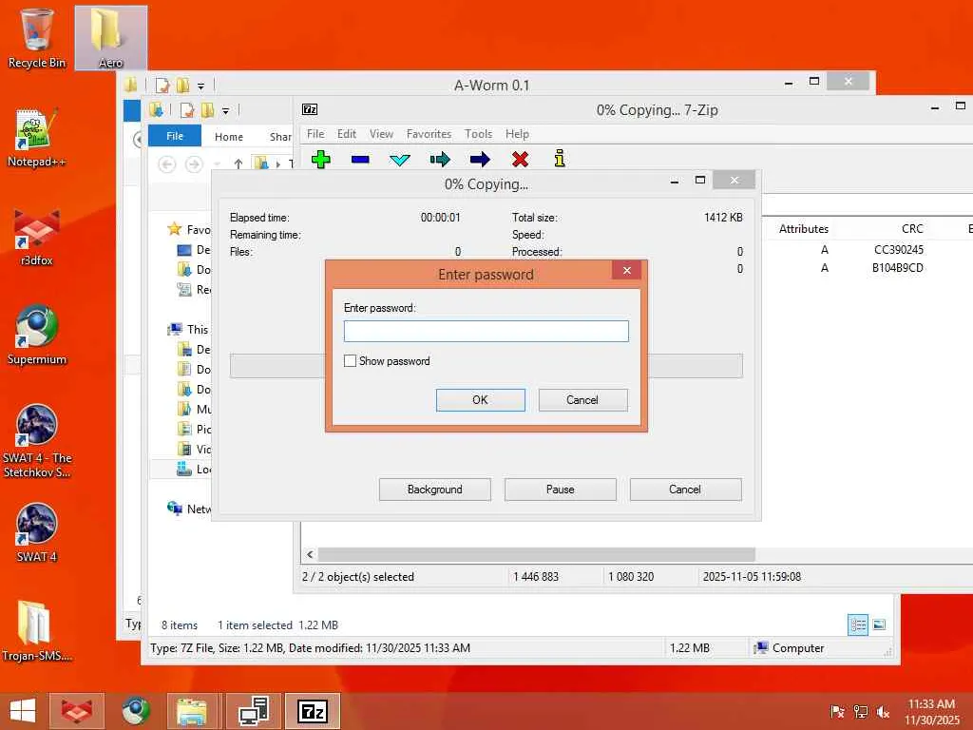Click the 7-Zip horizontal scrollbar thumb
This screenshot has height=730, width=973.
pos(536,554)
